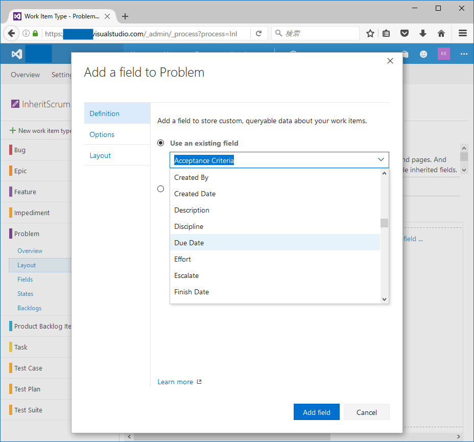
Task: Open the three-dot more actions menu in the header
Action: 464,54
